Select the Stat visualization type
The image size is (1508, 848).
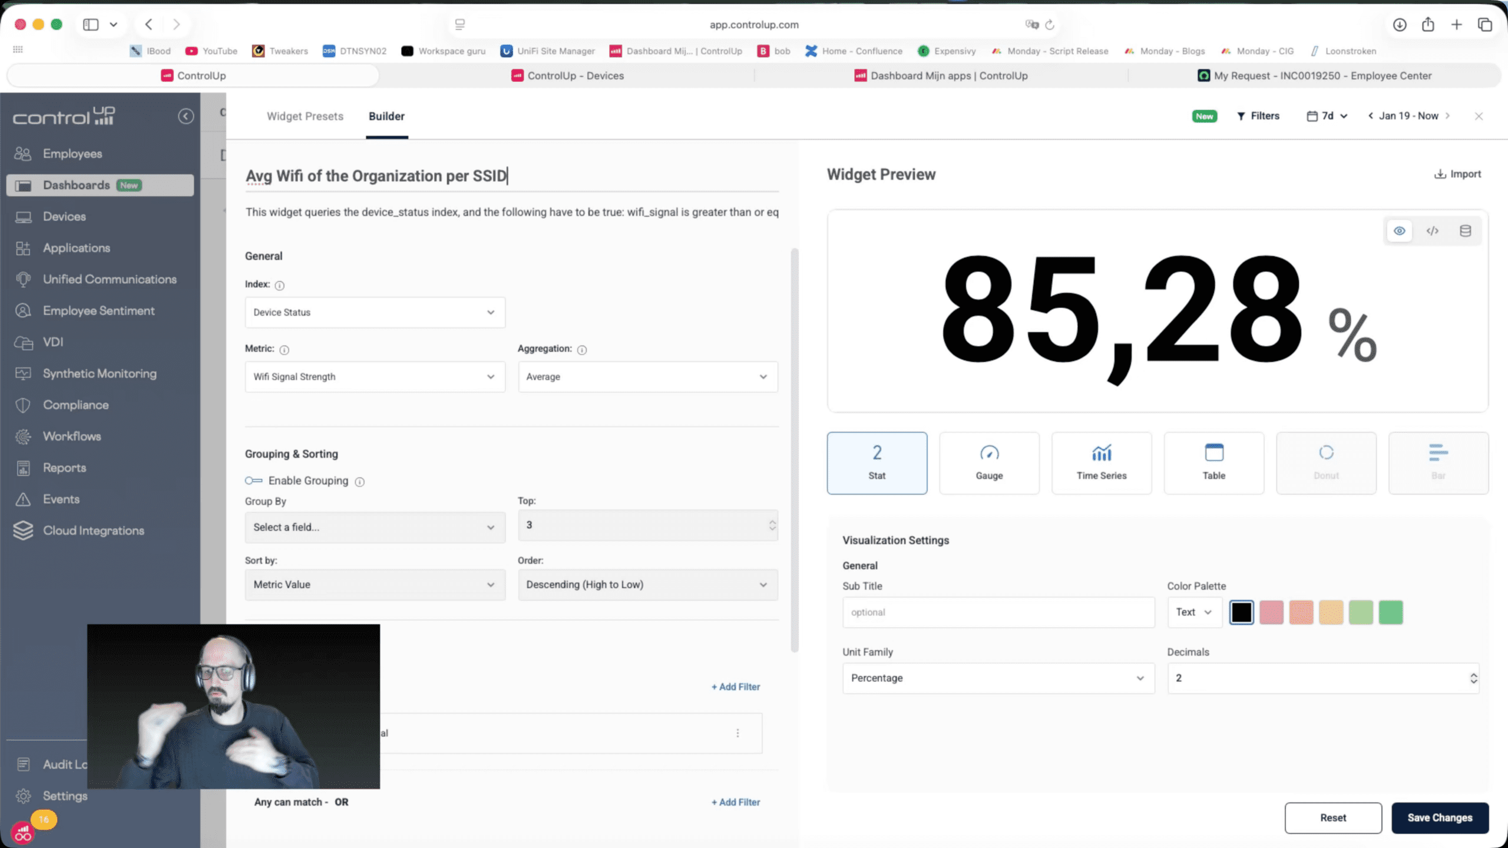pyautogui.click(x=877, y=463)
